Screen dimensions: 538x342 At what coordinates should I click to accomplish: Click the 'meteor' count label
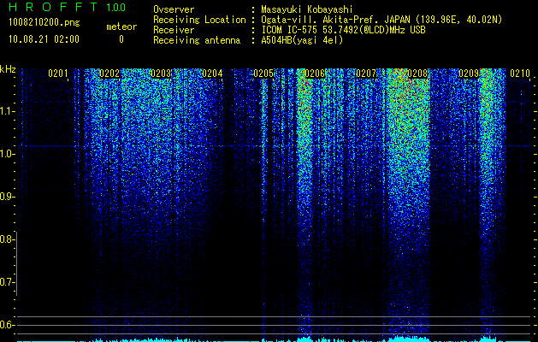click(x=121, y=27)
